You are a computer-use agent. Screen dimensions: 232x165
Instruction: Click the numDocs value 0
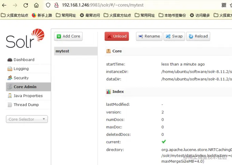[163, 119]
